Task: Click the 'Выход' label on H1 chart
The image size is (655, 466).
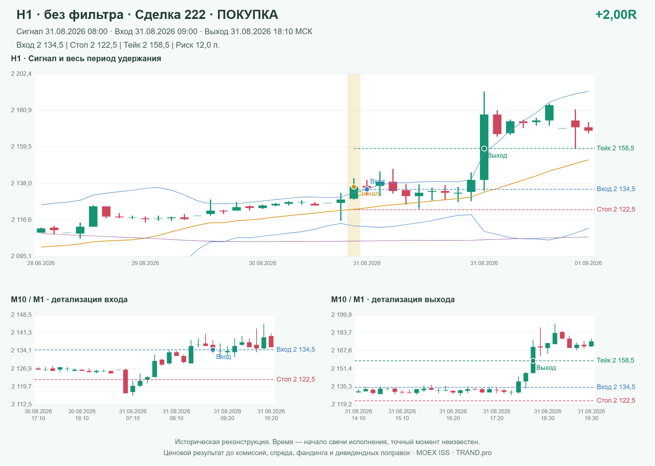Action: (x=497, y=155)
